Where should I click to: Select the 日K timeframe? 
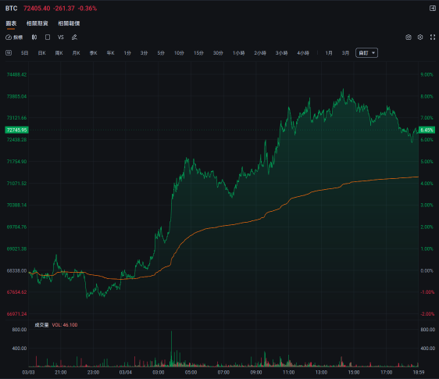click(42, 53)
